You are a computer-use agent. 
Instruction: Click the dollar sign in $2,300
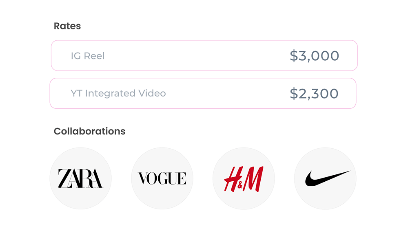pos(294,94)
